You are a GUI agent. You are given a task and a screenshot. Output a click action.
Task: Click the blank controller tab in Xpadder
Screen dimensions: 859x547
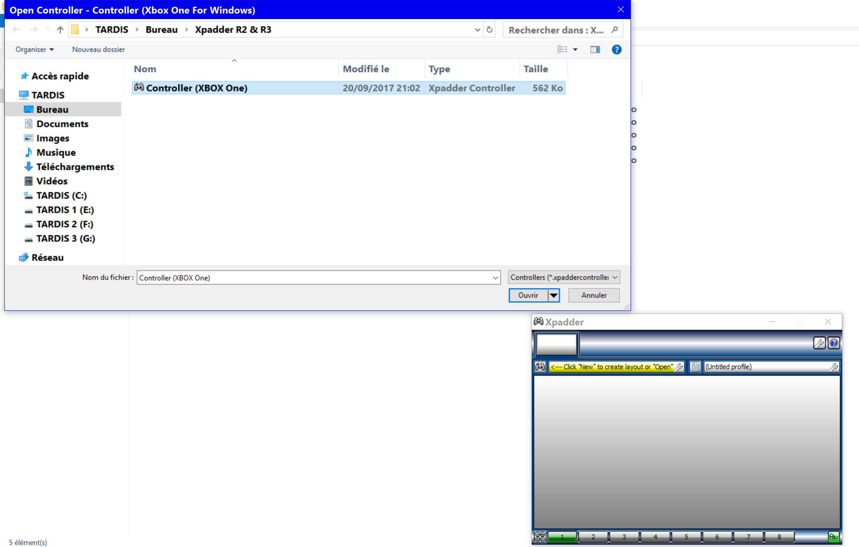coord(556,344)
